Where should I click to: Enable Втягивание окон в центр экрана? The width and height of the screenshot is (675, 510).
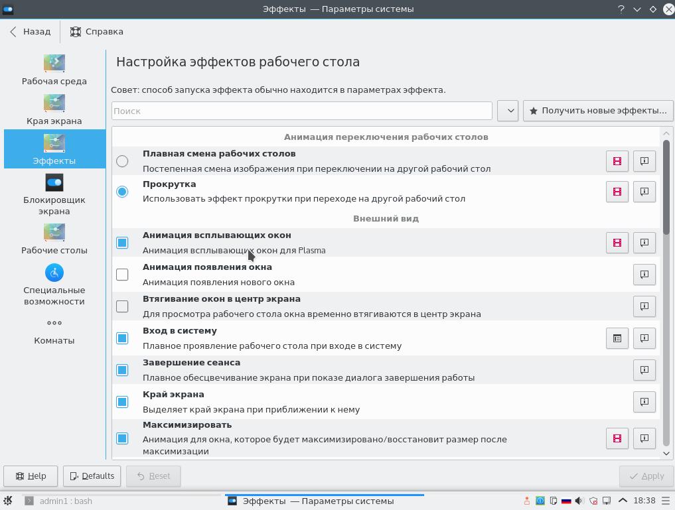(122, 306)
